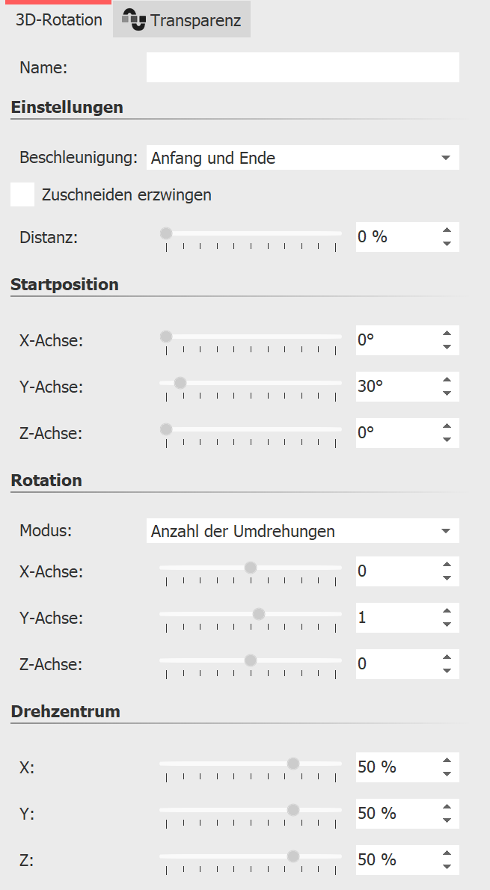Click the 50 % field for Drehzentrum Y
The height and width of the screenshot is (890, 490).
point(389,813)
